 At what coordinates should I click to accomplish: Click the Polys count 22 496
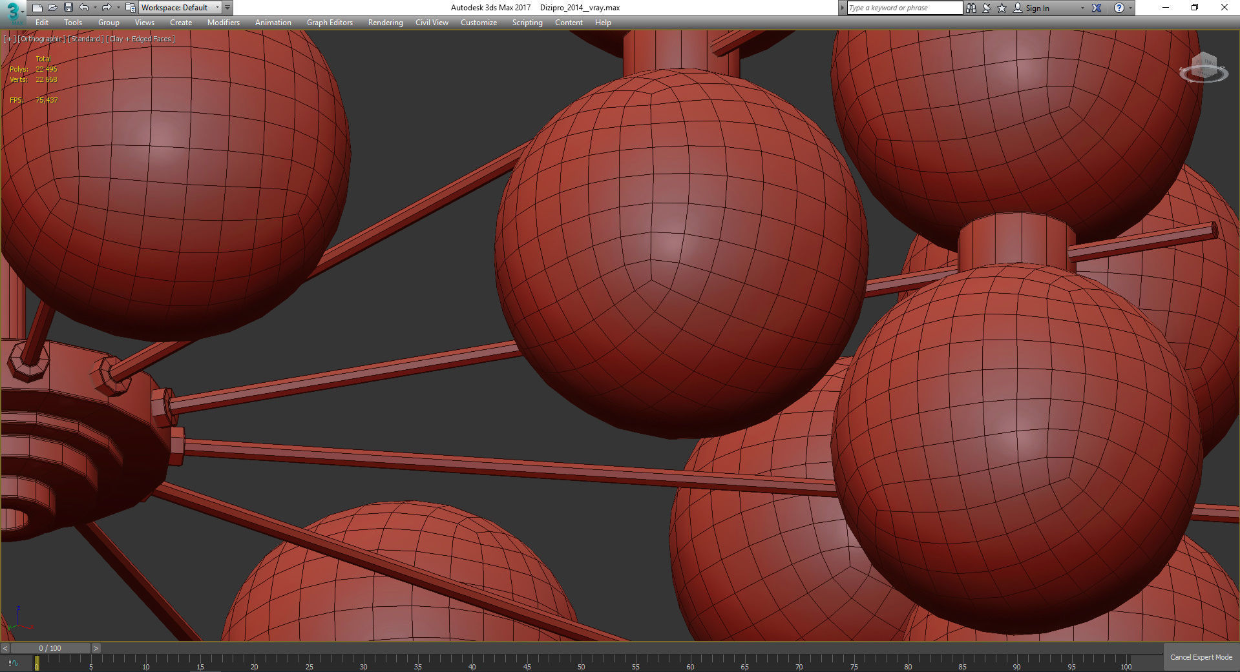click(x=47, y=69)
